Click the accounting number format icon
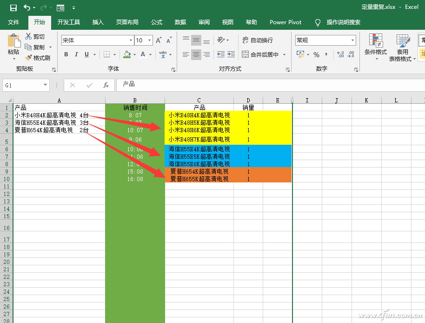The image size is (425, 323). tap(300, 54)
